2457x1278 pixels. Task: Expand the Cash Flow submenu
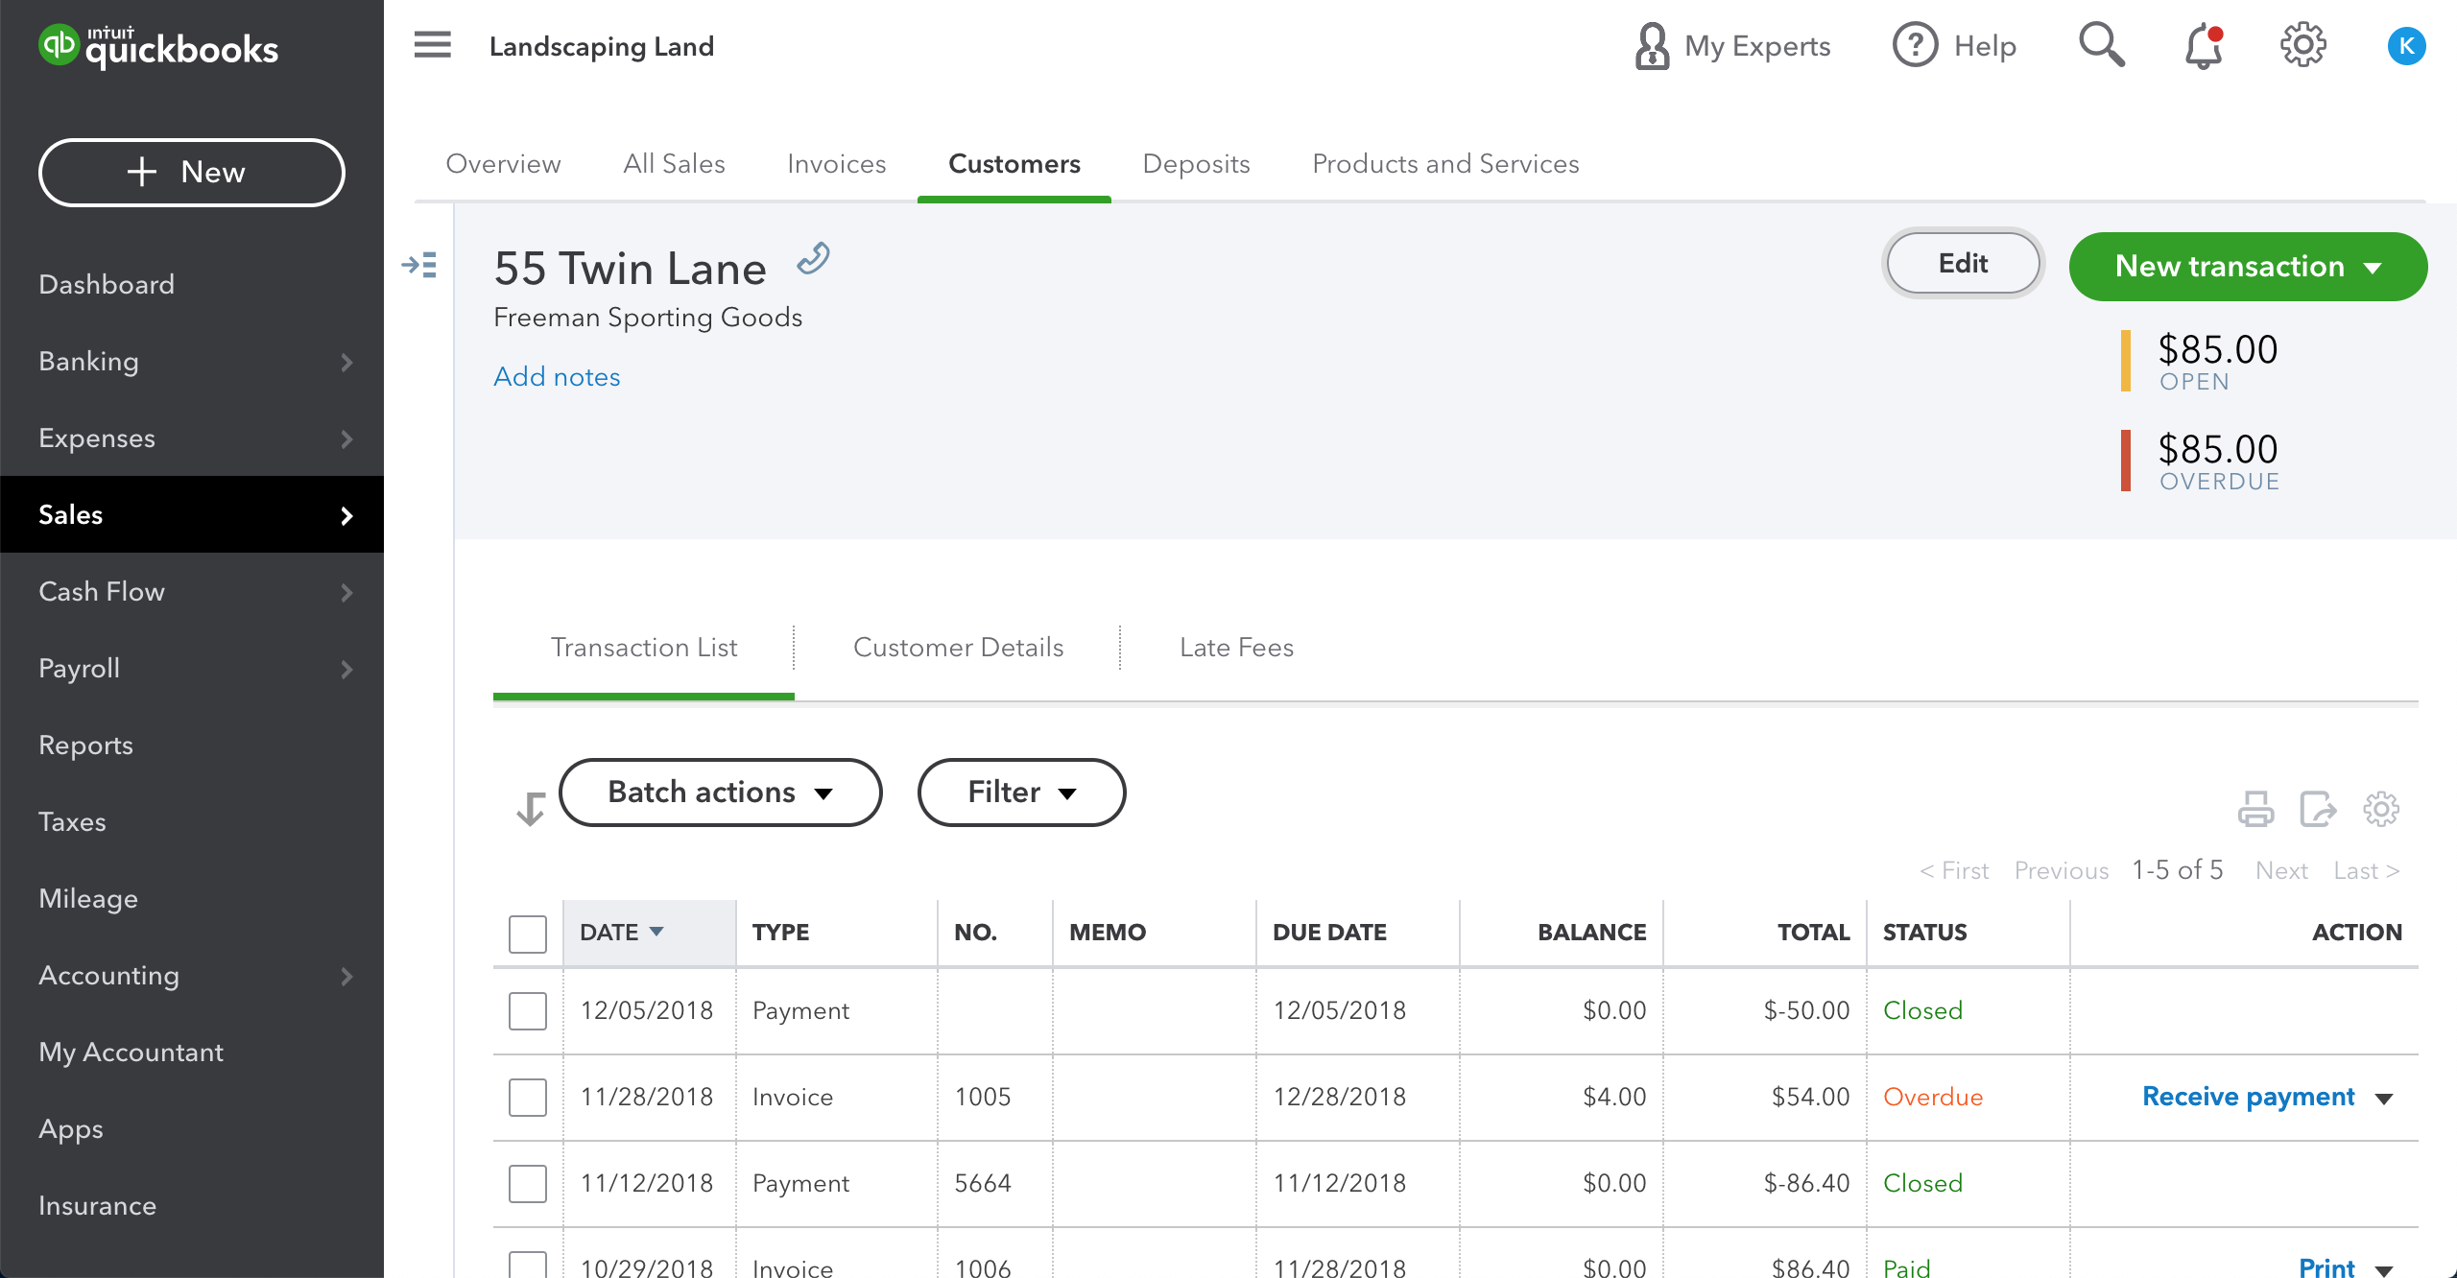coord(346,592)
